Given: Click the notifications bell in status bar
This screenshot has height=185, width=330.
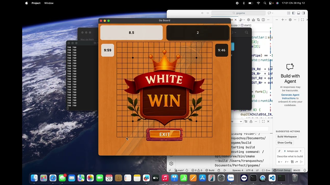Looking at the screenshot, I should pos(305,170).
